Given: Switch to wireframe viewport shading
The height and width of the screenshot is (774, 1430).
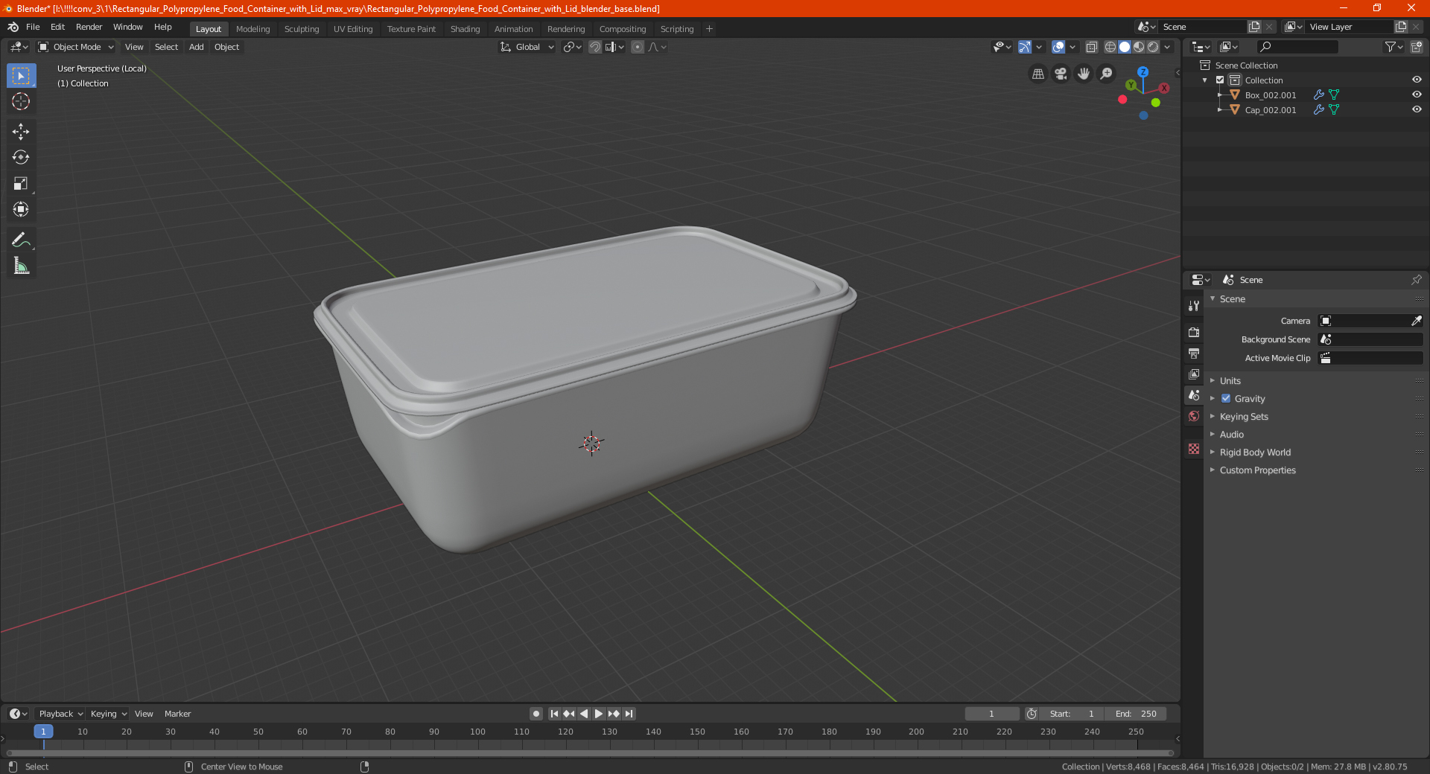Looking at the screenshot, I should (x=1110, y=47).
